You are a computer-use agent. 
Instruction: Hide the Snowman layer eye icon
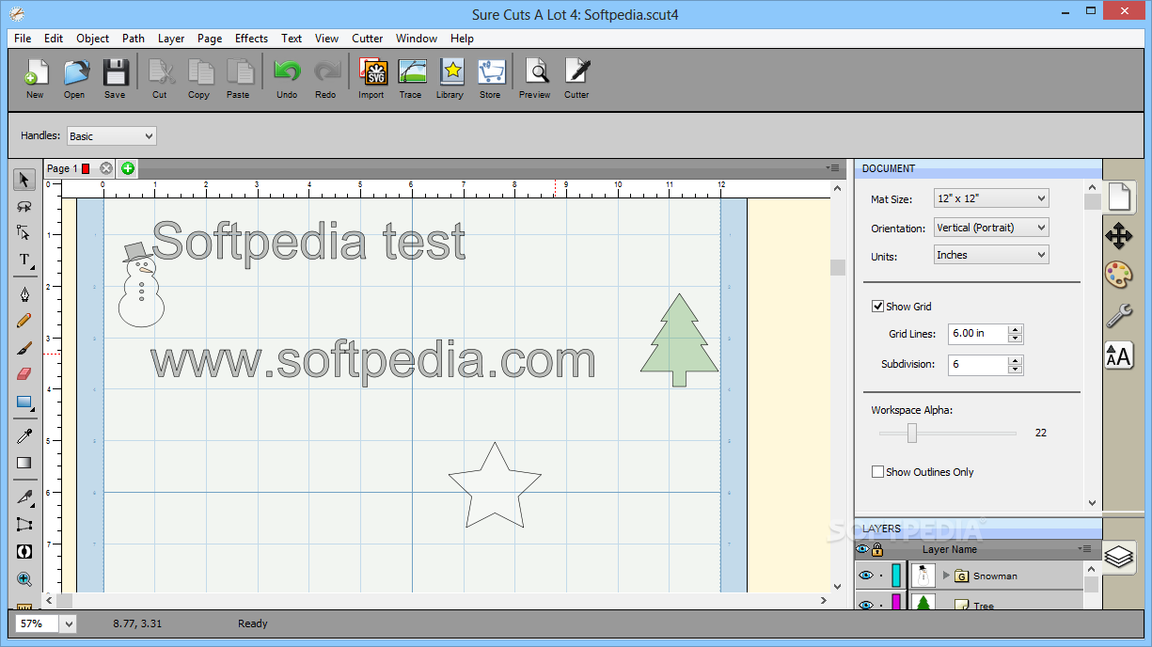pyautogui.click(x=866, y=576)
